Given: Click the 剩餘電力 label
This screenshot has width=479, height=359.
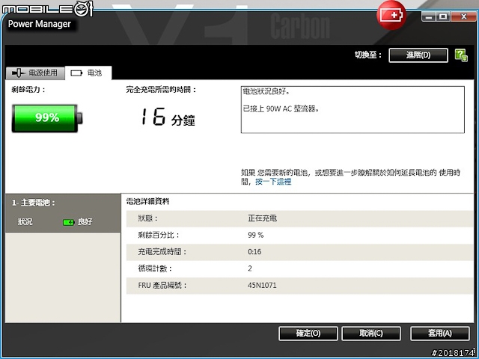Looking at the screenshot, I should [28, 90].
